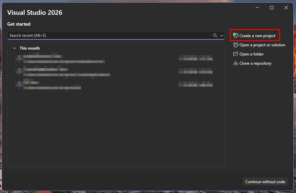Viewport: 296px width, 193px height.
Task: Minimize the Visual Studio 2026 start window
Action: point(257,8)
